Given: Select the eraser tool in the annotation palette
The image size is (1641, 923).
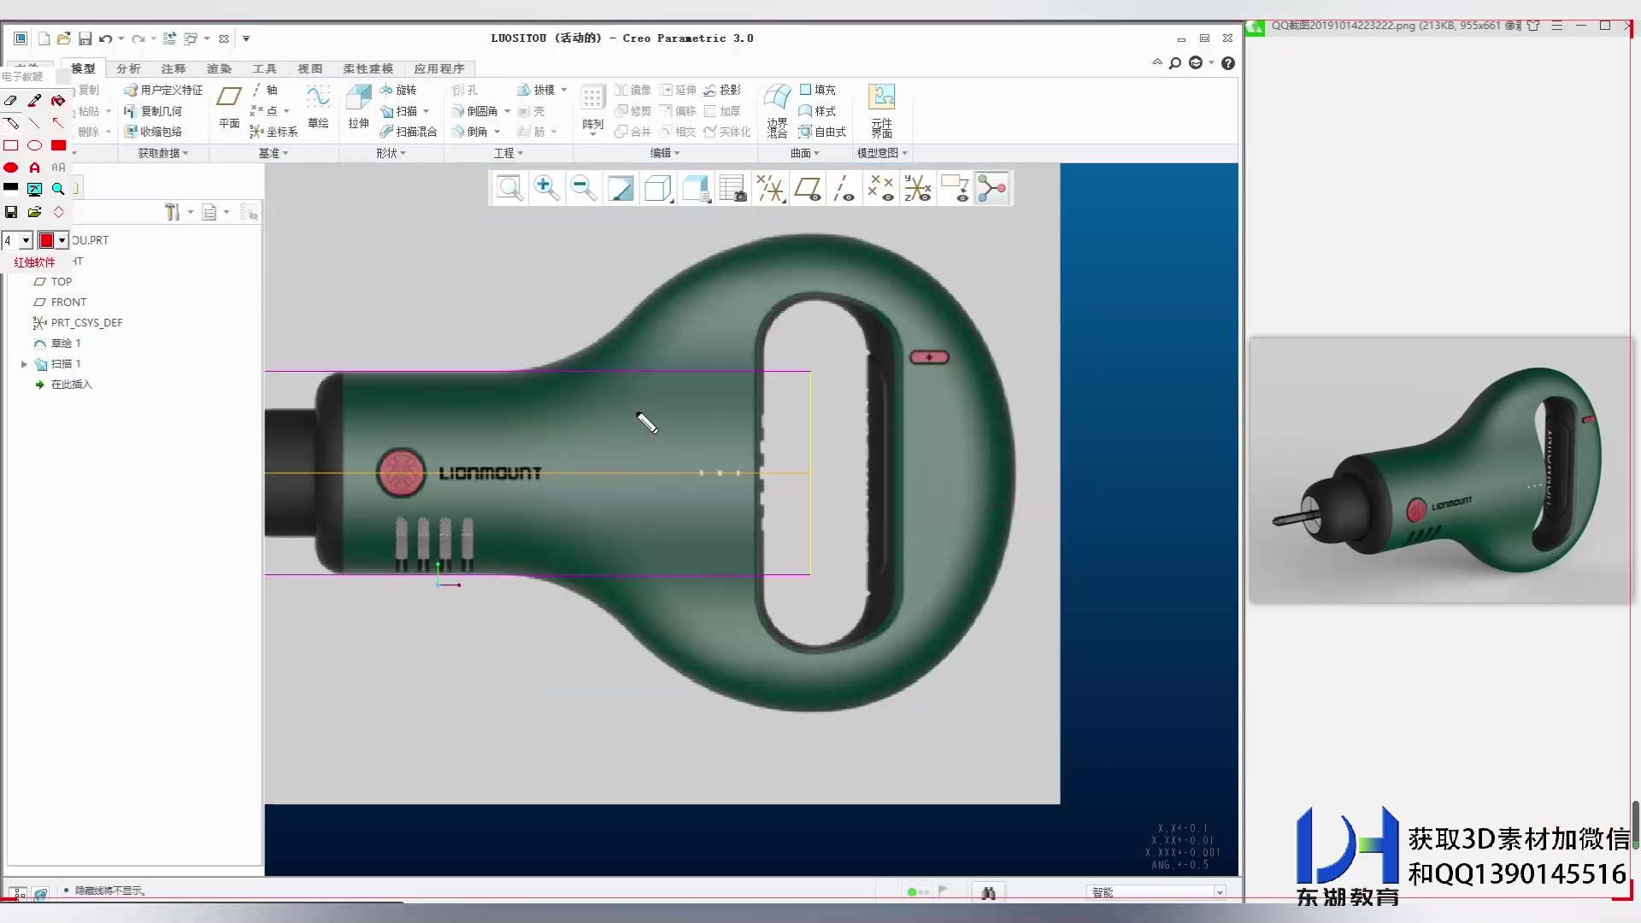Looking at the screenshot, I should [11, 100].
